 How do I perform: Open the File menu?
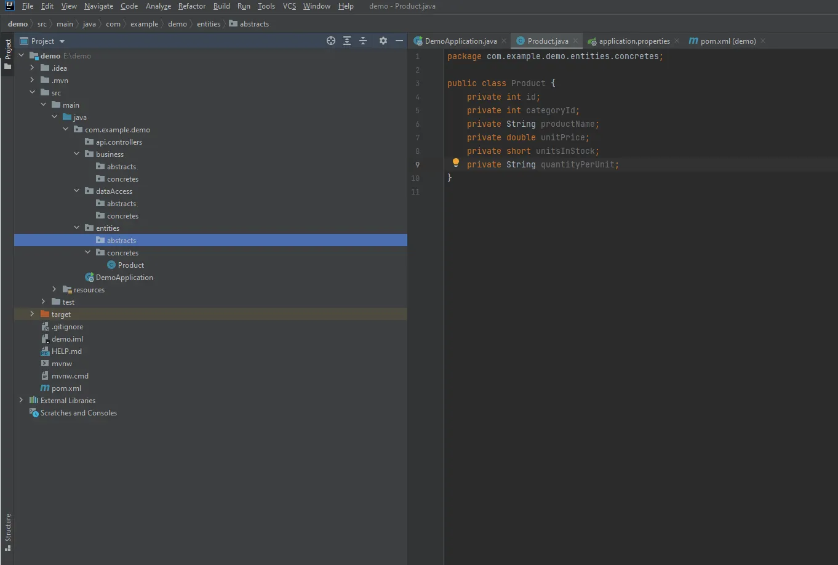click(28, 6)
